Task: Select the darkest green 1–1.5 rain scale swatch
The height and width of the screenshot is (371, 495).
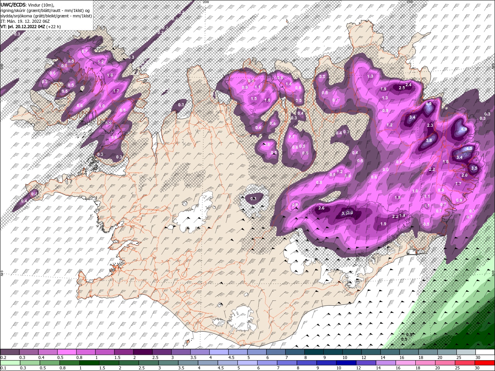Action: (89, 363)
